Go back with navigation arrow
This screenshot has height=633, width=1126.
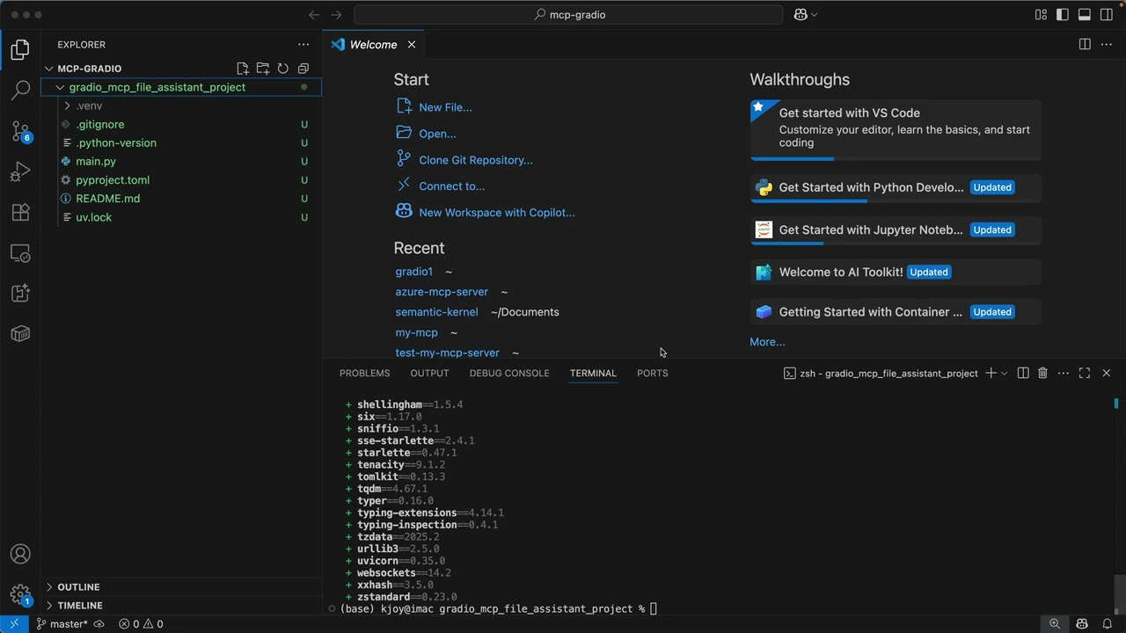314,14
